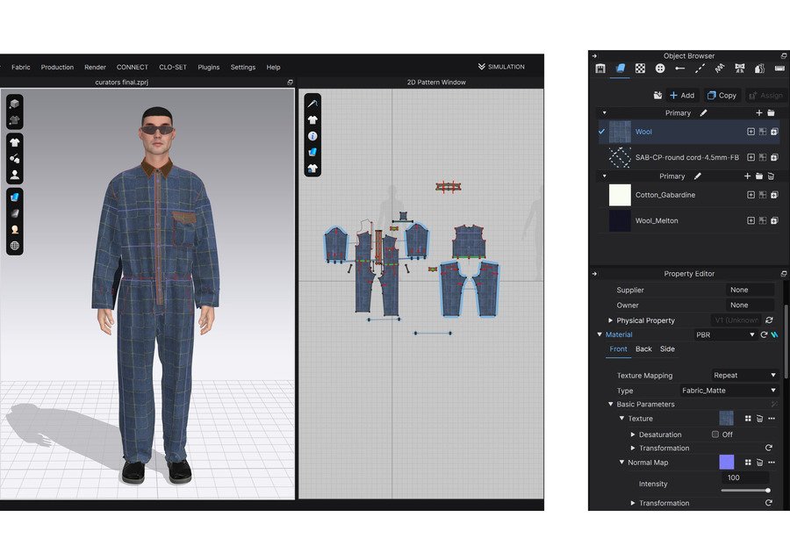Select the Fabric tab icon in Object Browser

[x=620, y=68]
